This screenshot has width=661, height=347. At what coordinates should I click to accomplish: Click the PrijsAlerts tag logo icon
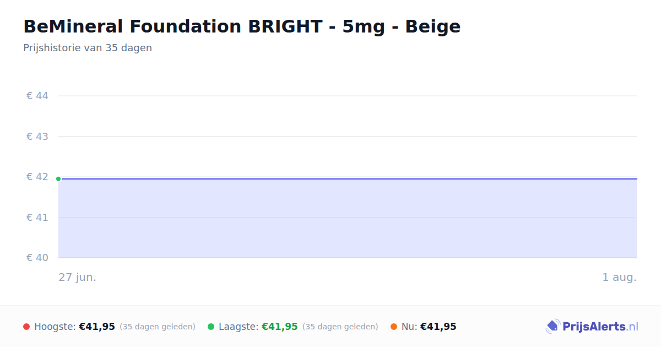coord(552,327)
